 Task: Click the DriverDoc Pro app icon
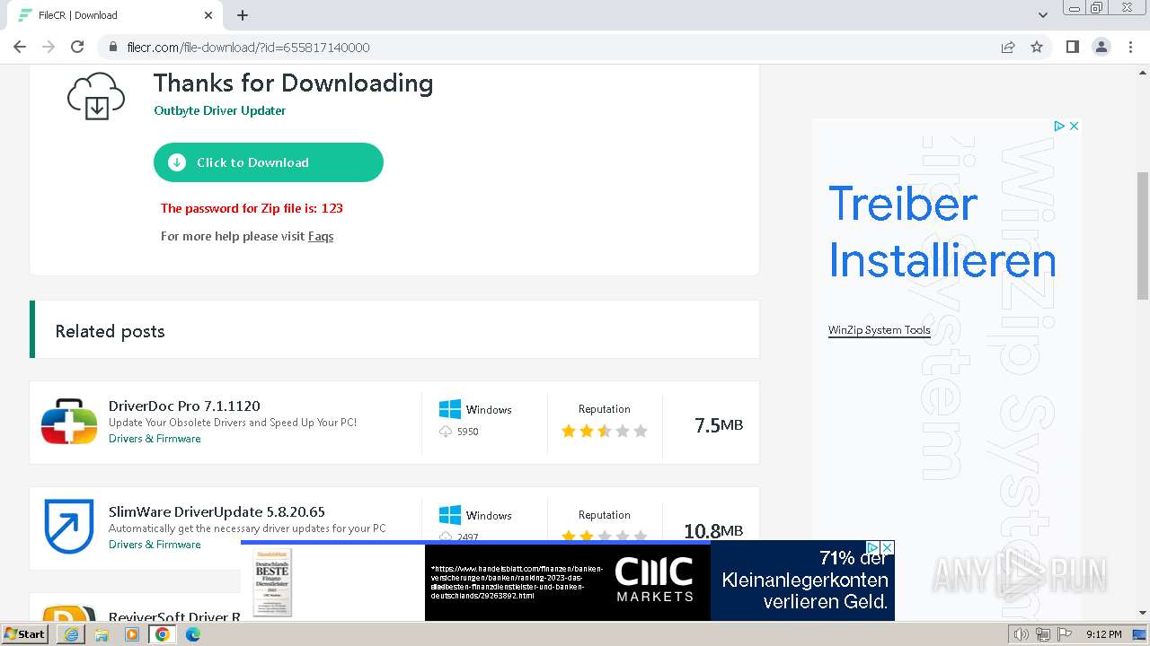[x=69, y=422]
